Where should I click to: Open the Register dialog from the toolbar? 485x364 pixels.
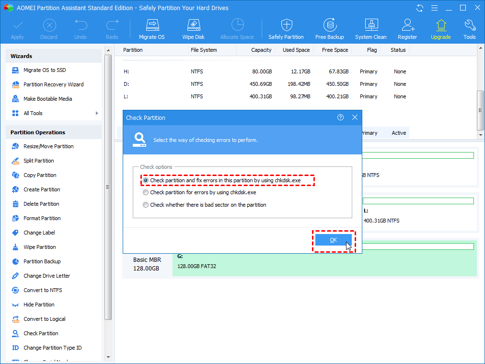(407, 29)
